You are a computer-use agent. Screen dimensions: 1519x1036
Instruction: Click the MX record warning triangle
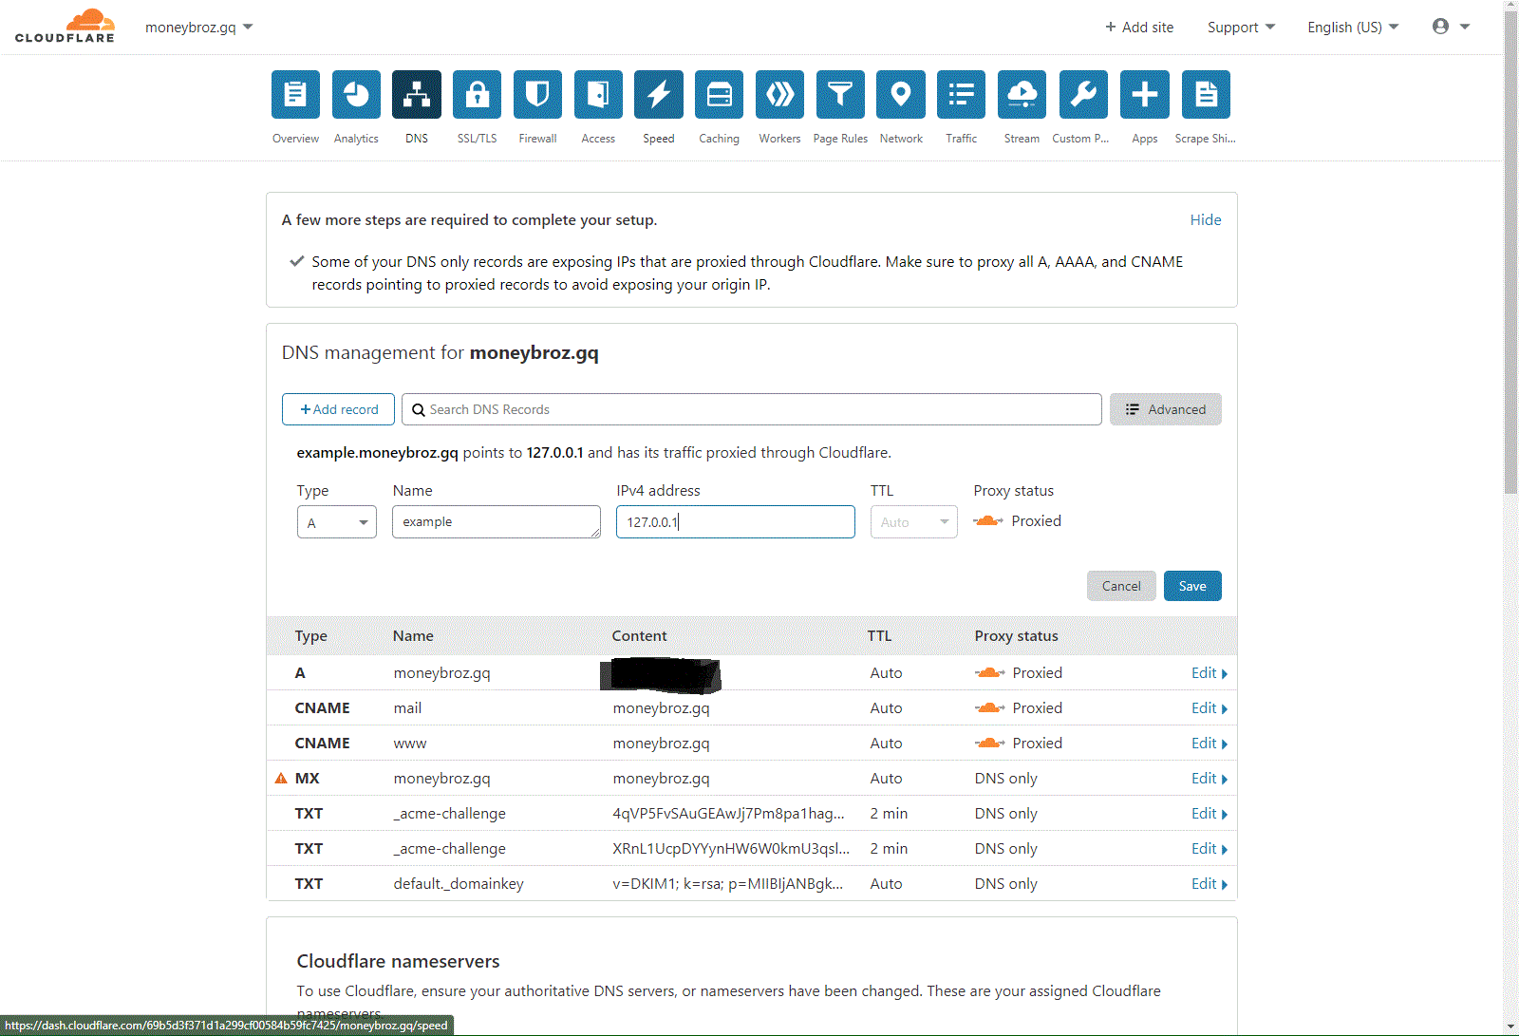(281, 778)
